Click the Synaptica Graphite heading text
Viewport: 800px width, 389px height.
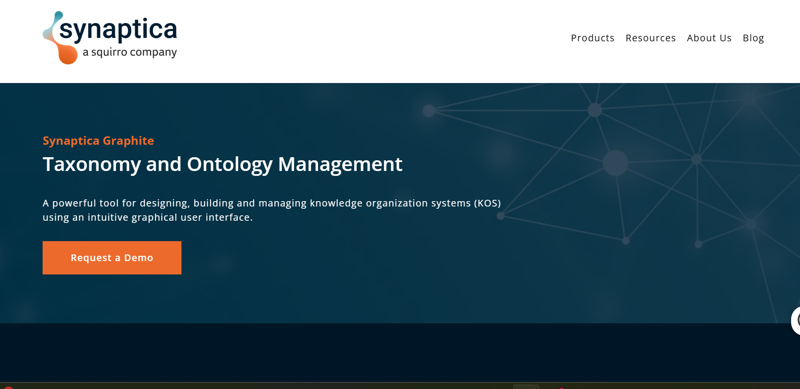(x=98, y=141)
